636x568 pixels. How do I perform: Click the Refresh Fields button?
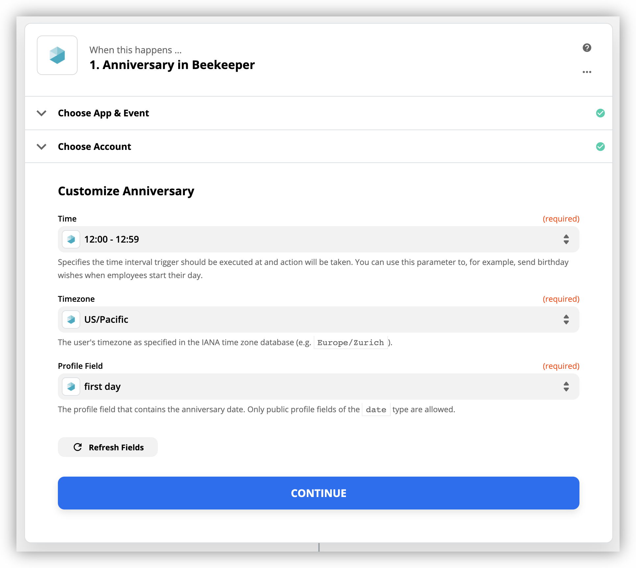tap(108, 447)
